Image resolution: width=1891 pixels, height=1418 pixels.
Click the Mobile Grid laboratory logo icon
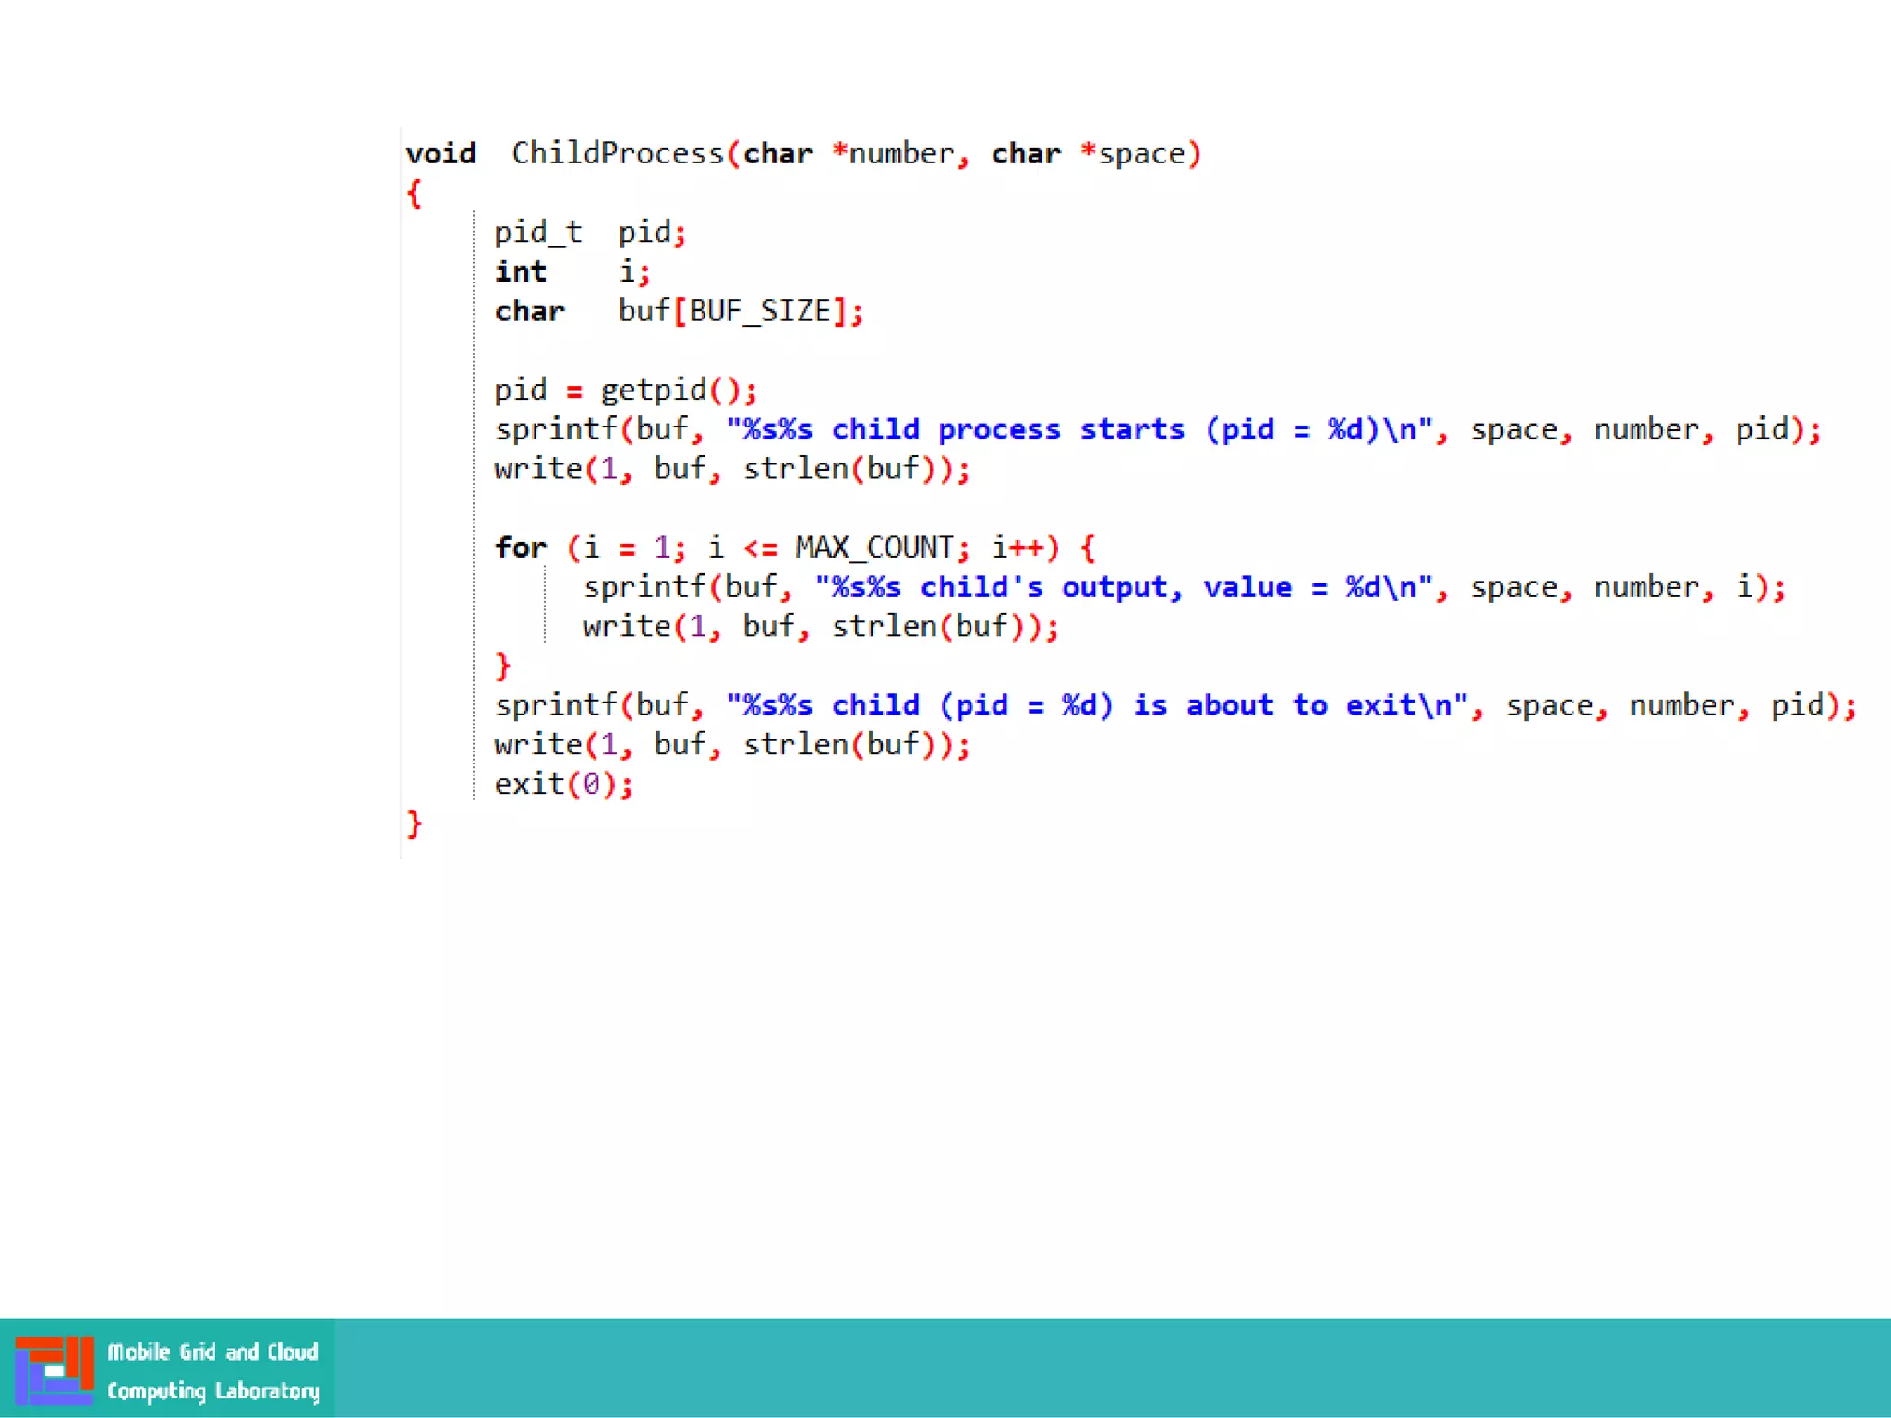tap(54, 1369)
